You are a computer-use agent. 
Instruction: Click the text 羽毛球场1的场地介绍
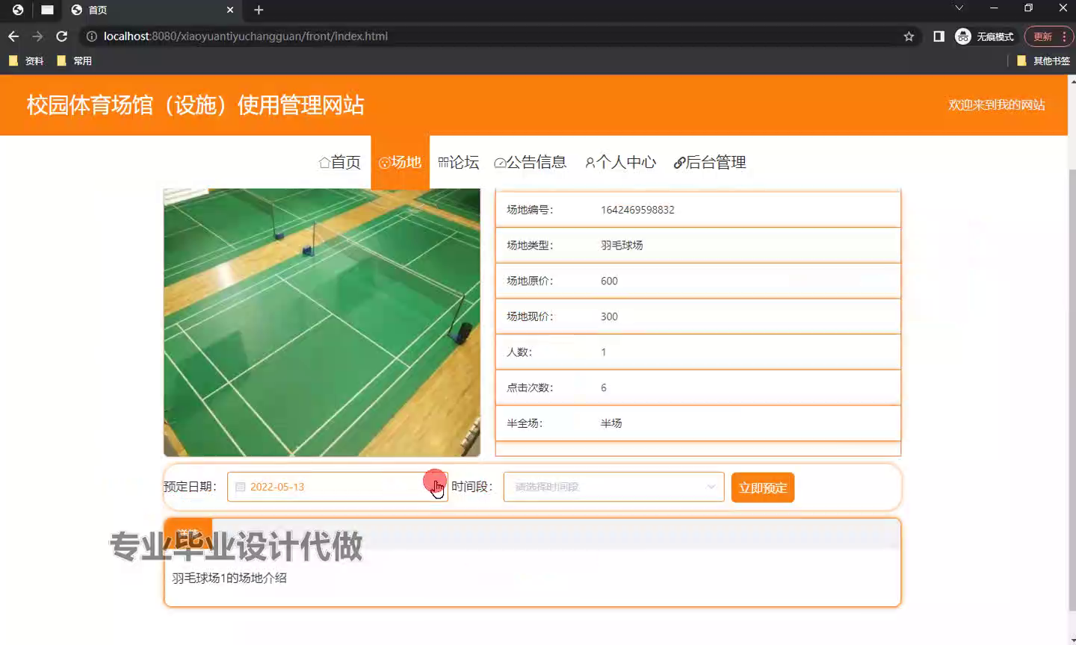click(229, 578)
